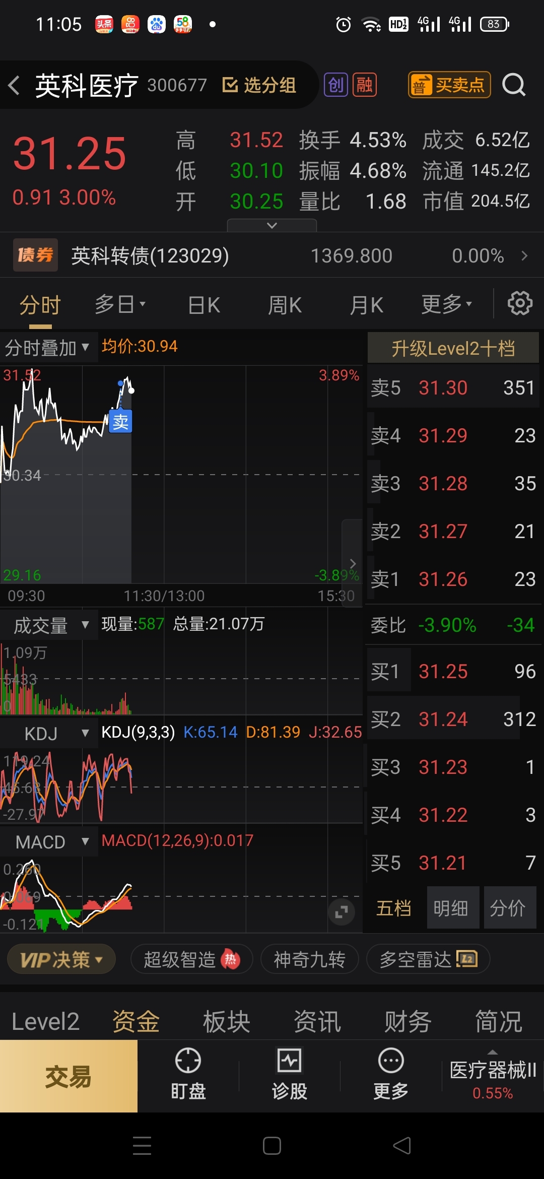Screen dimensions: 544x1179
Task: Select the 买3 31.23 order row
Action: (453, 767)
